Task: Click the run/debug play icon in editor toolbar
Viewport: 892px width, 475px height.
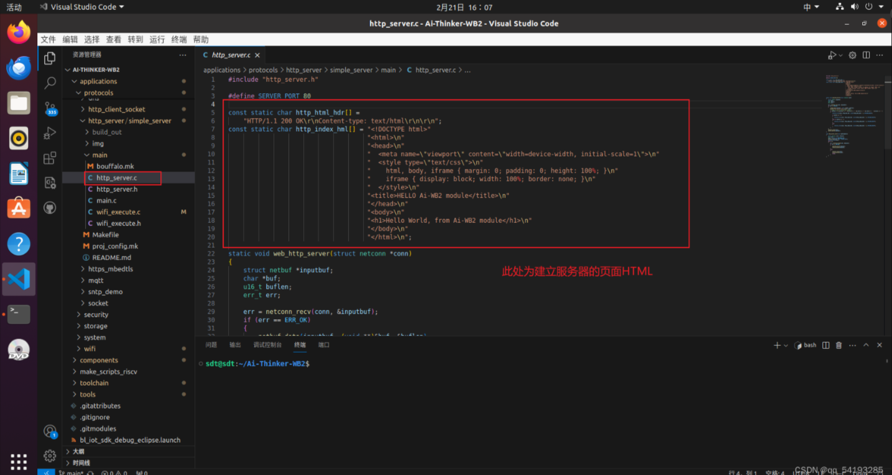Action: click(832, 55)
